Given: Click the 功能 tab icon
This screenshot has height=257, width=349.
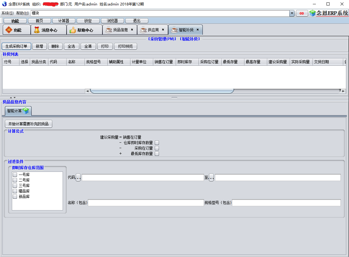Looking at the screenshot, I should point(9,30).
